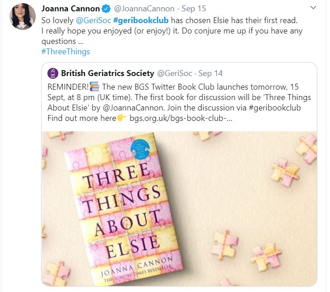Click Joanna Cannon's profile avatar
330x292 pixels.
pos(22,16)
